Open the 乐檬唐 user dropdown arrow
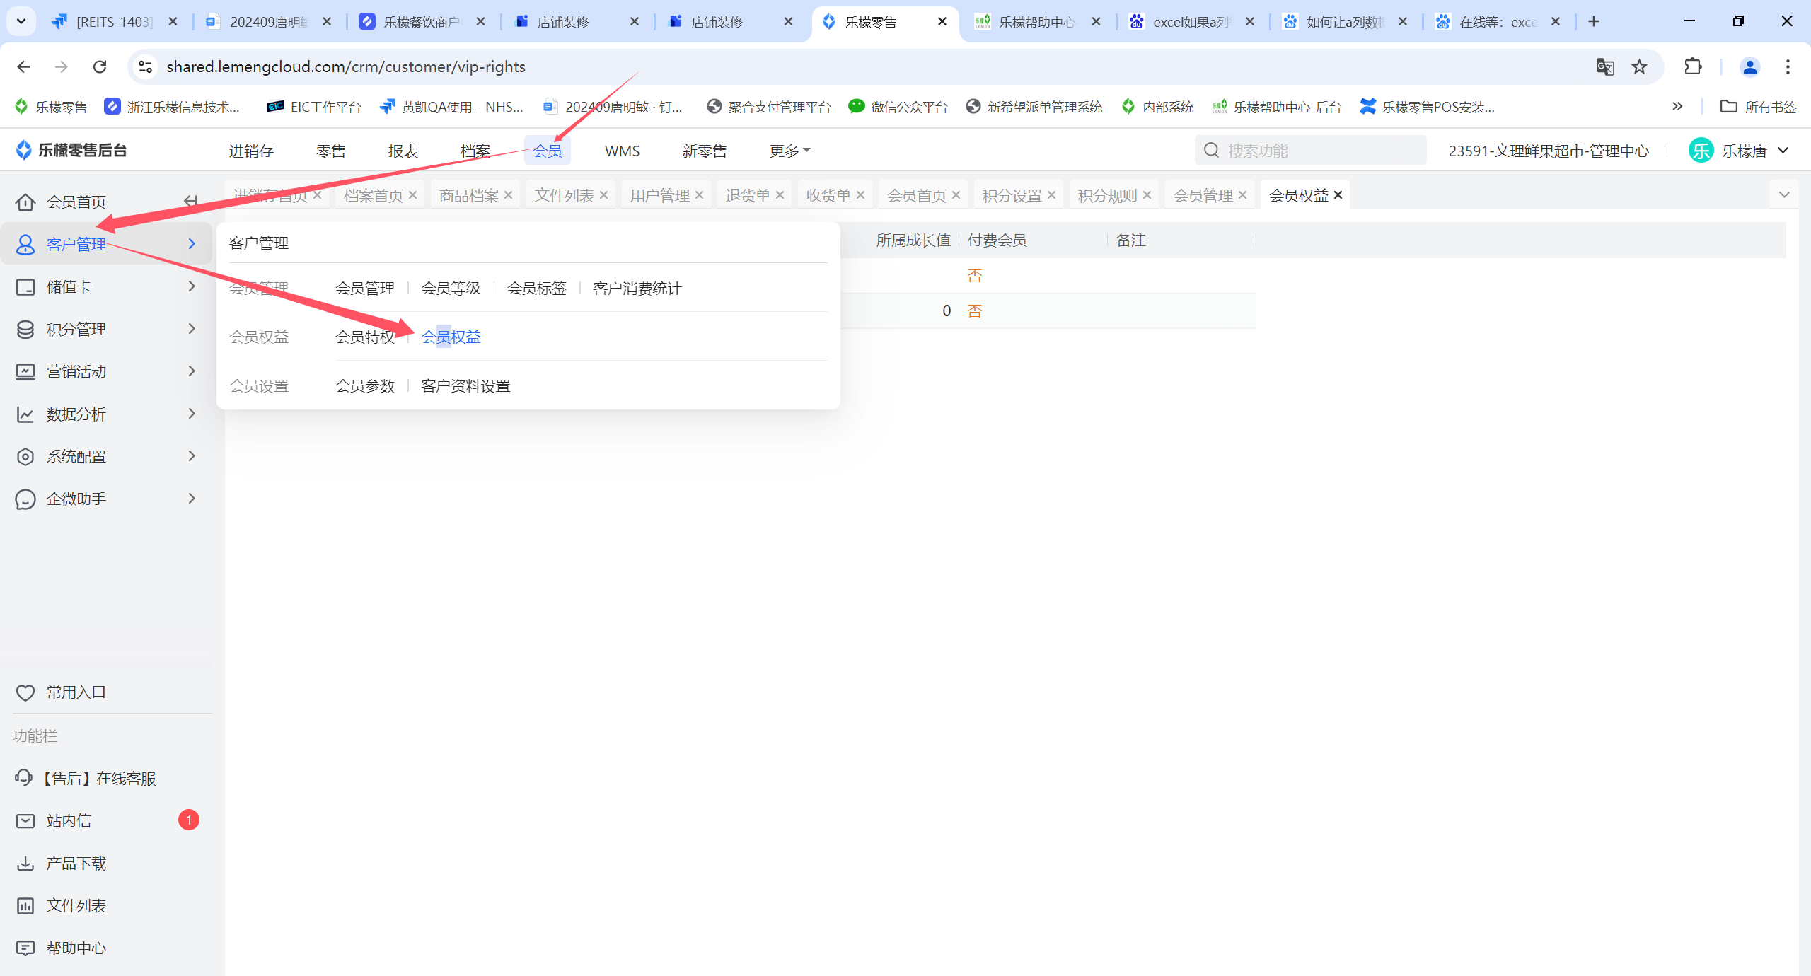 1783,150
